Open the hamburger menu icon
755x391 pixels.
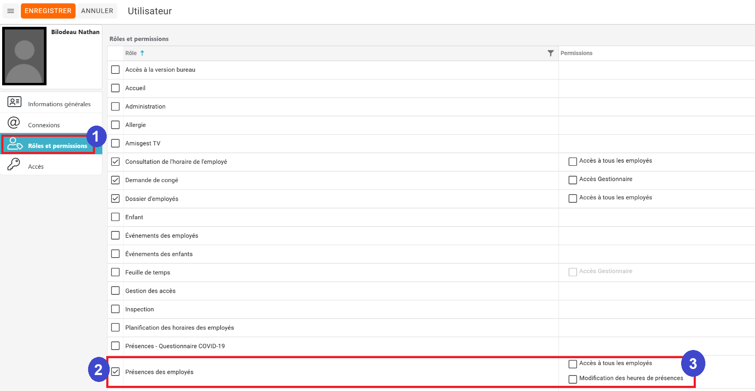[11, 11]
